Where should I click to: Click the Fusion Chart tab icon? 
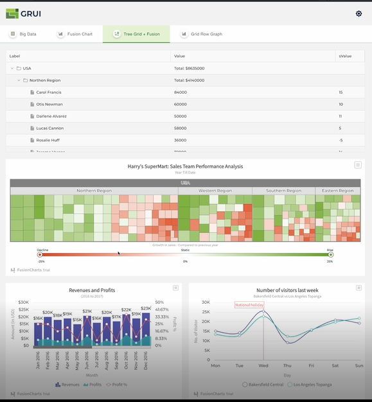tap(60, 34)
